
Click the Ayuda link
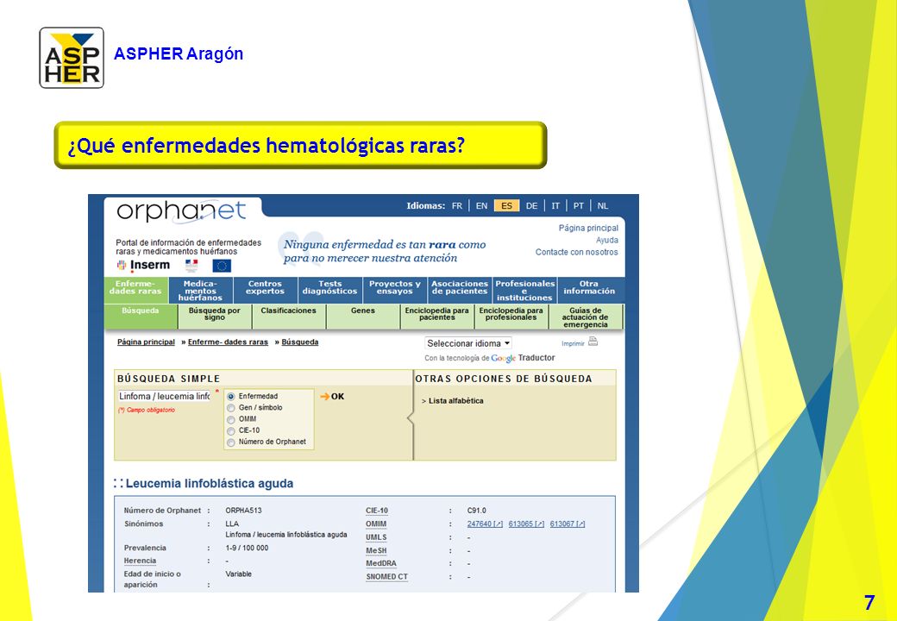click(607, 240)
